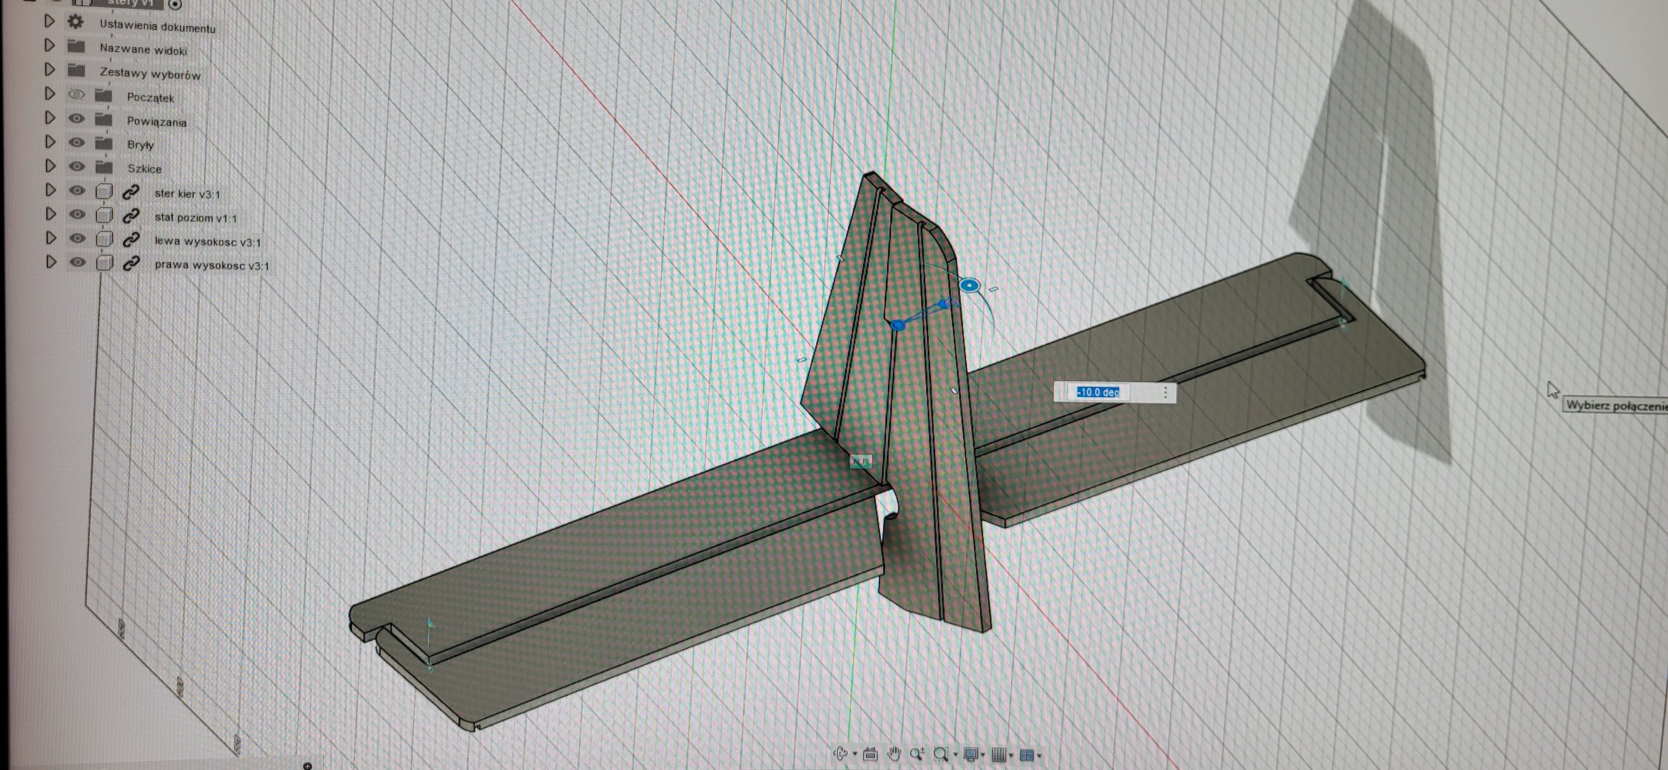This screenshot has width=1668, height=770.
Task: Click the blue rotation manipulator handle
Action: 969,285
